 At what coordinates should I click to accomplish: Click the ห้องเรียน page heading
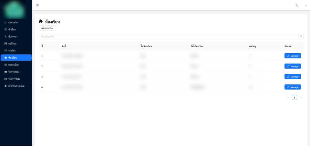52,22
